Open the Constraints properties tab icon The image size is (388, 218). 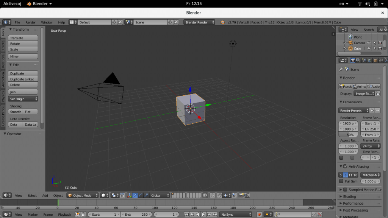(381, 60)
